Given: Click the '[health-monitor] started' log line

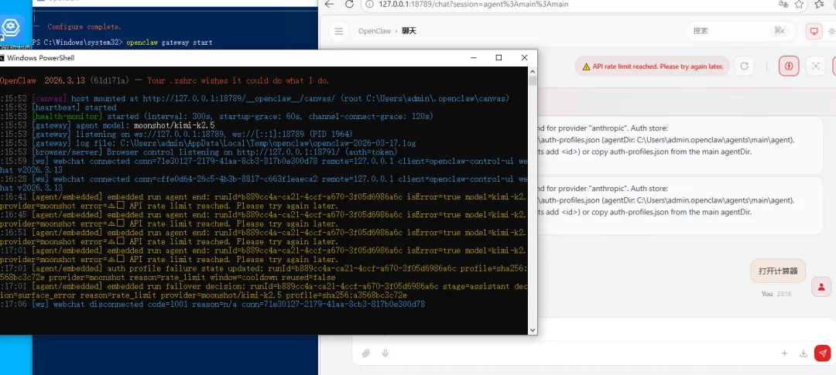Looking at the screenshot, I should coord(217,116).
